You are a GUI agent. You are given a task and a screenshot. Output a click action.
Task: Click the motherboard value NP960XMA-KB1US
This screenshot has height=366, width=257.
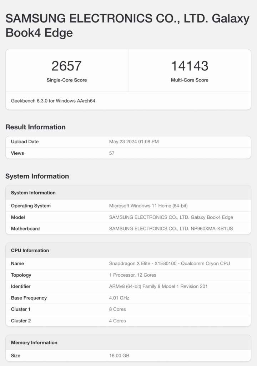click(x=171, y=229)
